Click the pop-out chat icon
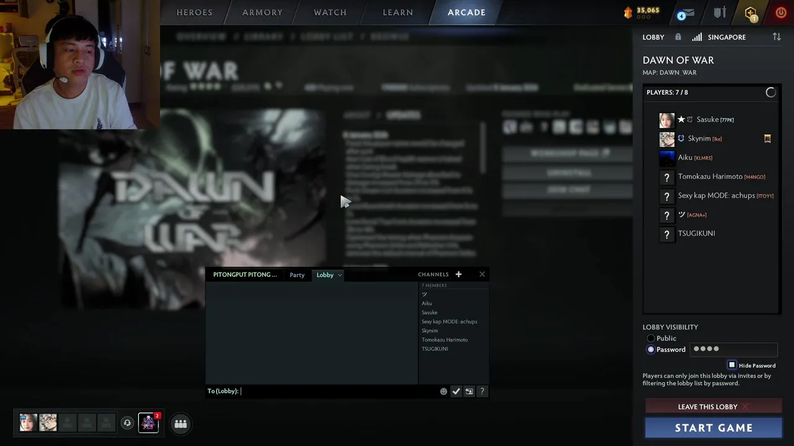This screenshot has height=446, width=794. point(469,391)
